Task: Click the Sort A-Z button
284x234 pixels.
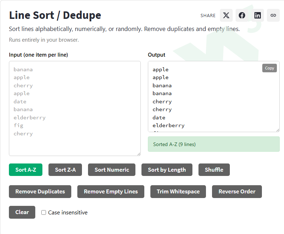Action: pyautogui.click(x=26, y=170)
